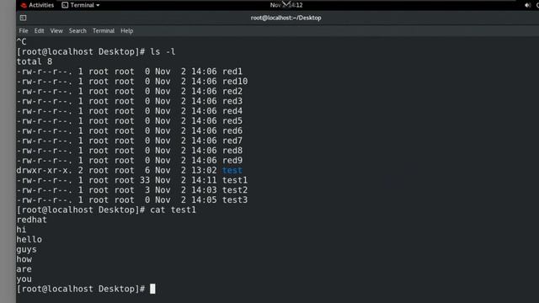
Task: Click the blue directory name test
Action: 232,170
